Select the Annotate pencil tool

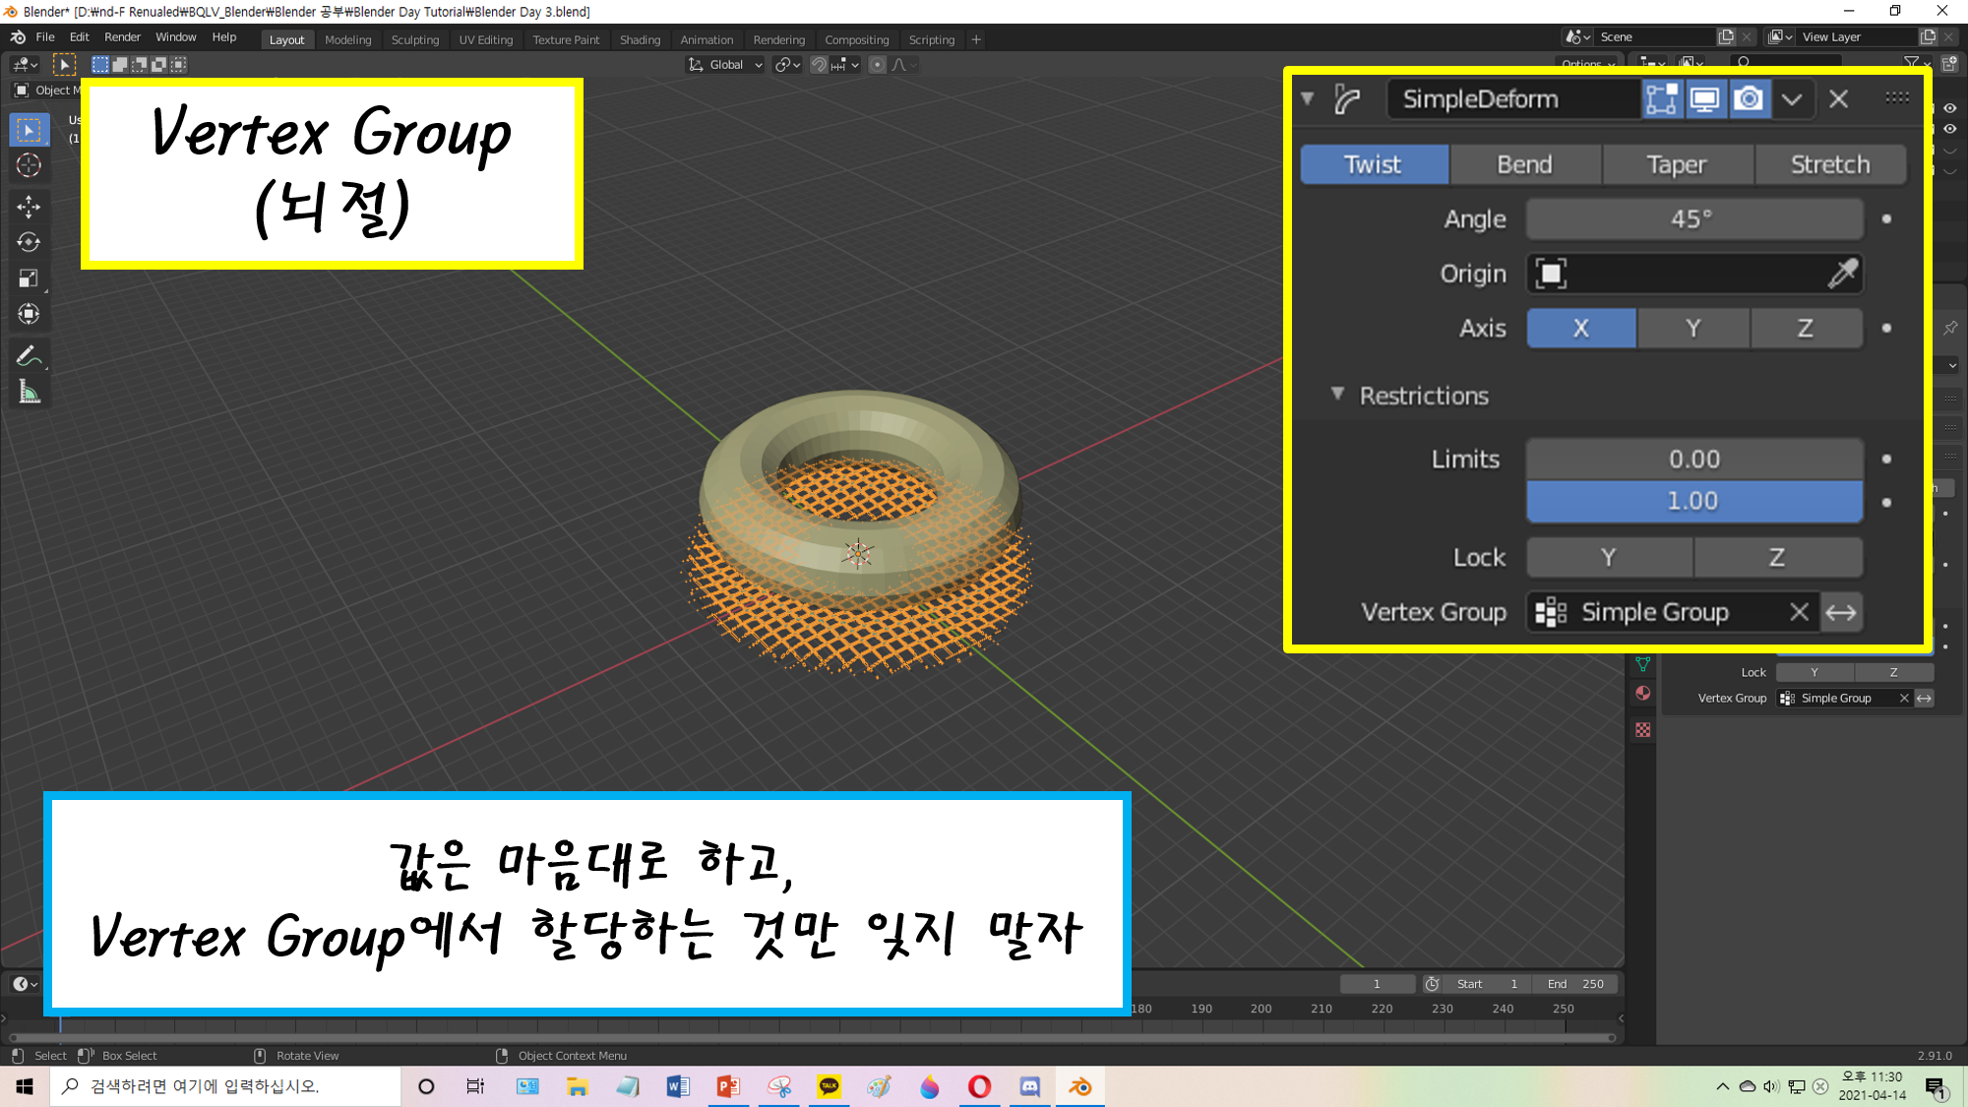pos(29,356)
